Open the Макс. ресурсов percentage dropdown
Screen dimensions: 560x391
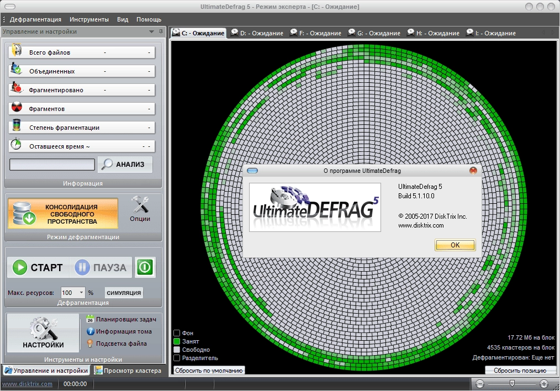pos(81,293)
